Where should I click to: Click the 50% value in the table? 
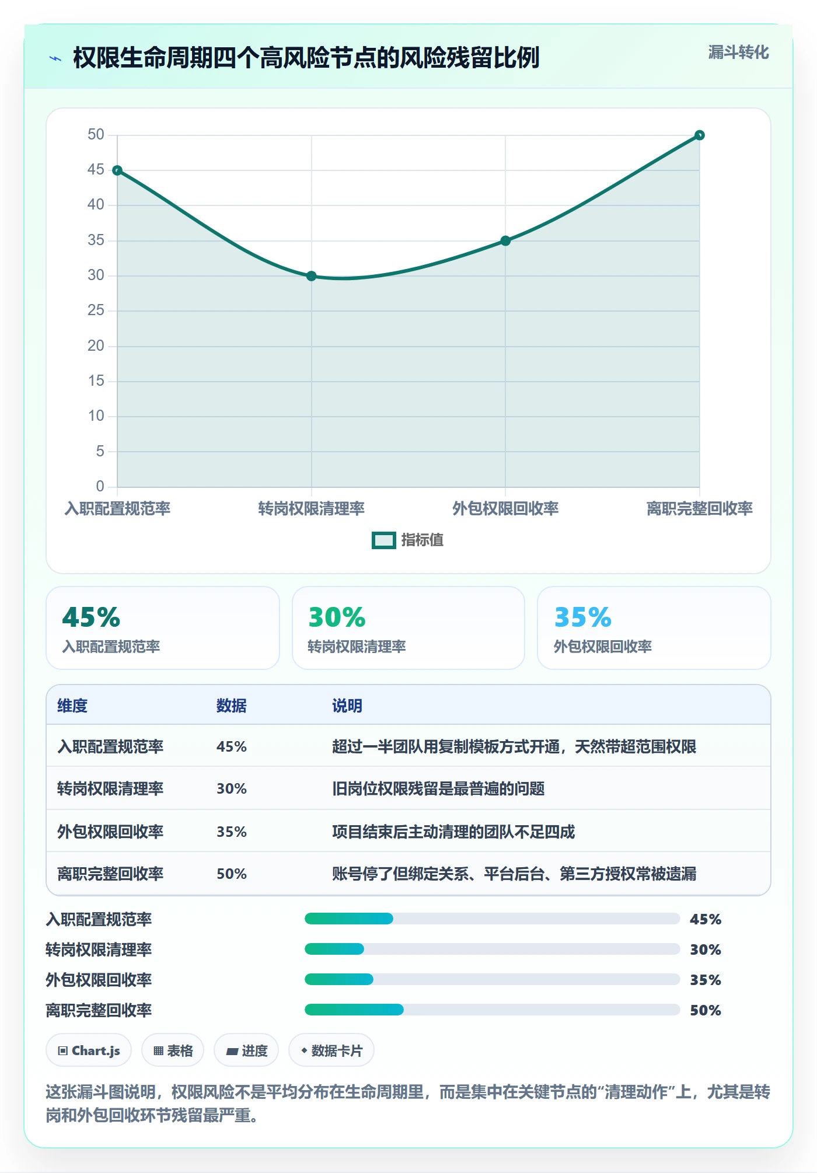pyautogui.click(x=232, y=874)
